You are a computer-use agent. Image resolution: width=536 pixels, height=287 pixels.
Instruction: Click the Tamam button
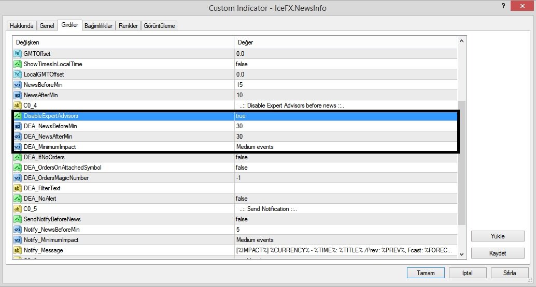(426, 273)
